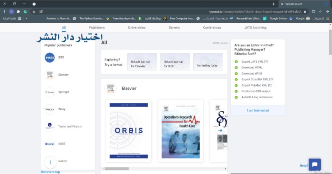This screenshot has height=174, width=332.
Task: Open the Help chat bubble icon
Action: 314,165
